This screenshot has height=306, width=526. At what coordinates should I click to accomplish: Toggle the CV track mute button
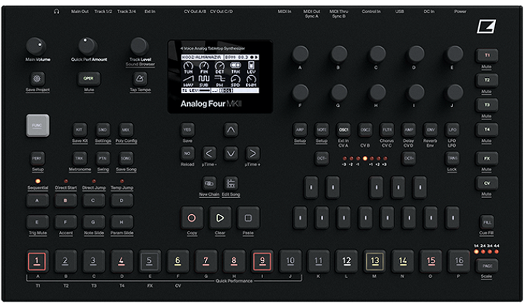coord(485,182)
